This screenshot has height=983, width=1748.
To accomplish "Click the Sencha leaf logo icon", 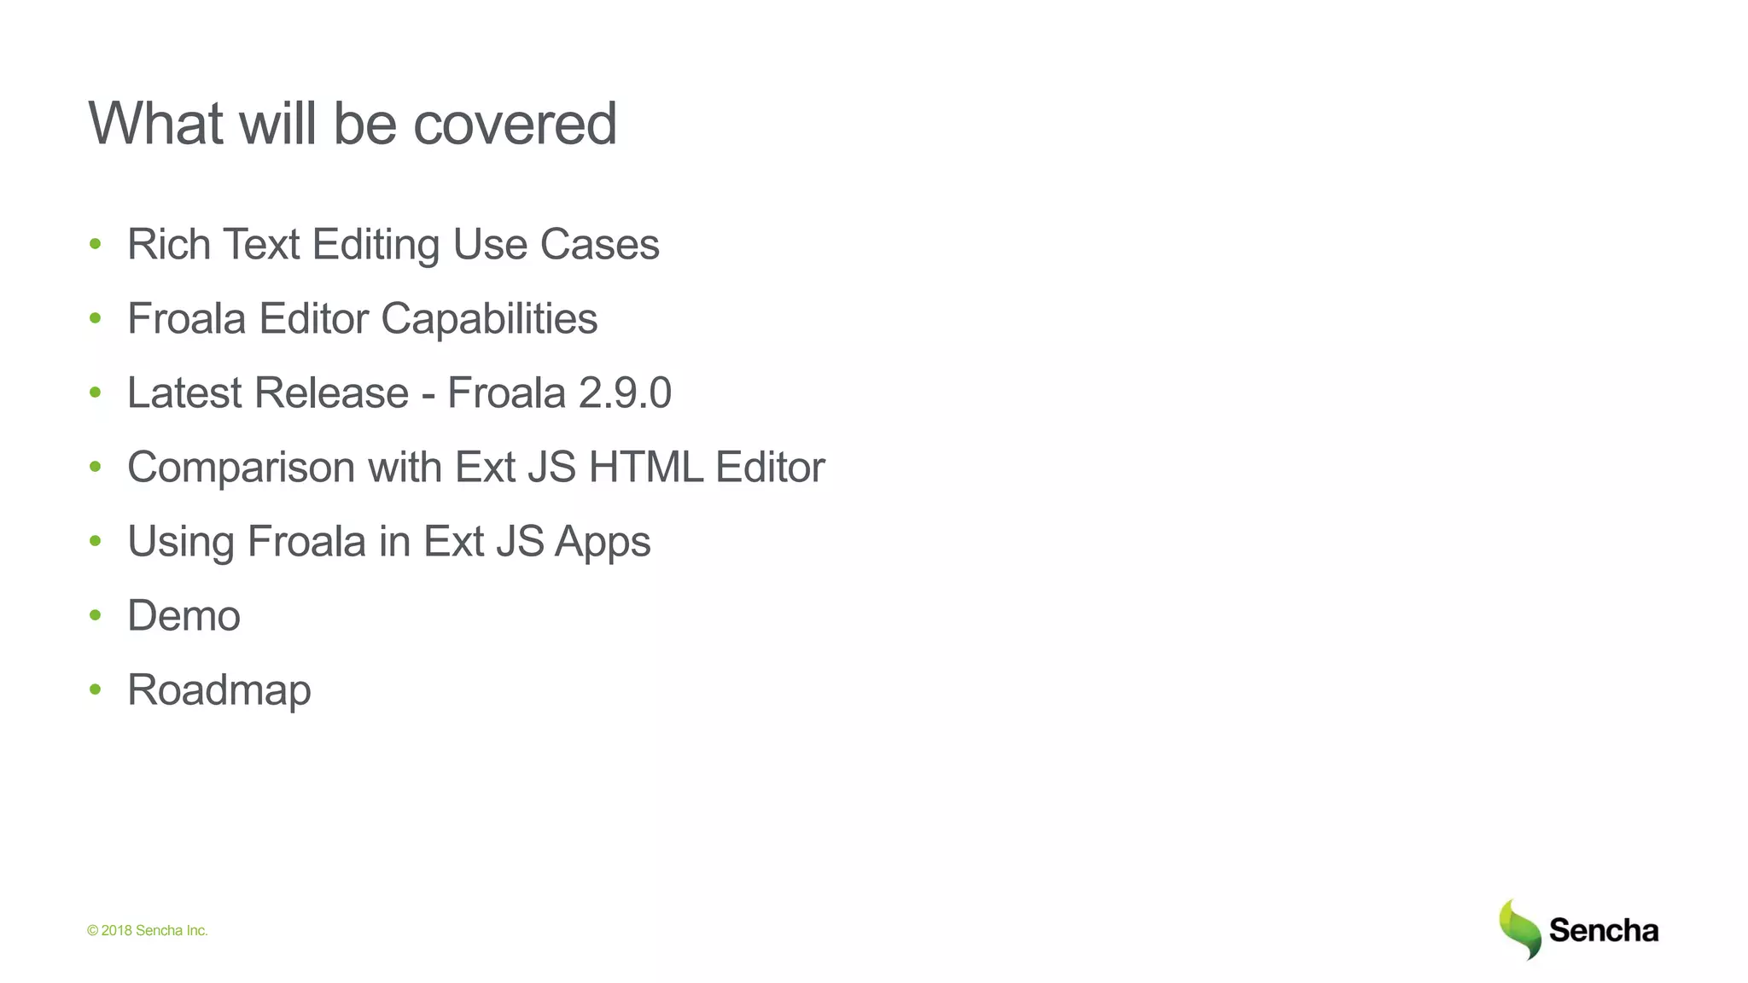I will (1520, 929).
